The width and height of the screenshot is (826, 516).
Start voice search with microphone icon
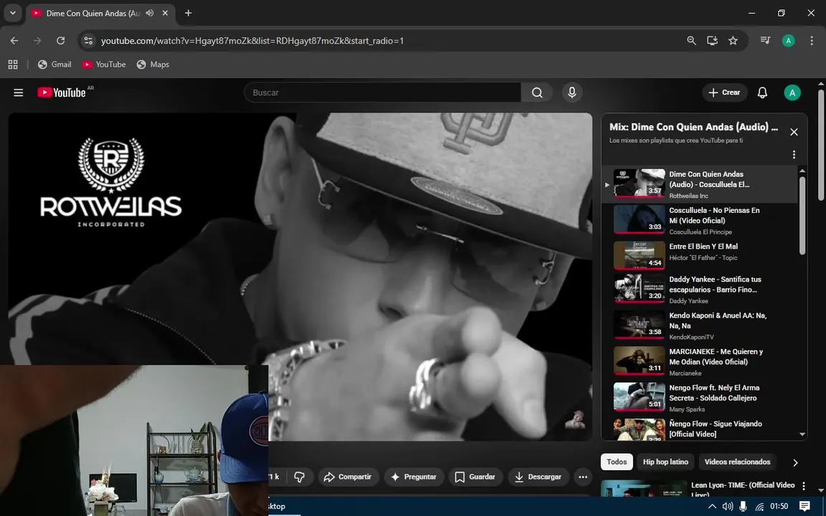(572, 92)
